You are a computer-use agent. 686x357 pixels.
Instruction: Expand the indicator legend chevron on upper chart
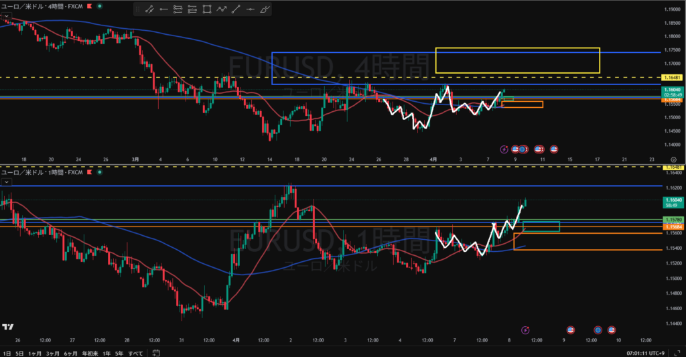(5, 15)
